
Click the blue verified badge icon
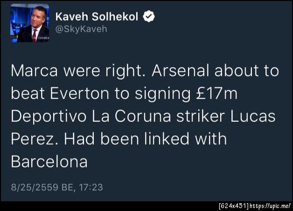[149, 16]
